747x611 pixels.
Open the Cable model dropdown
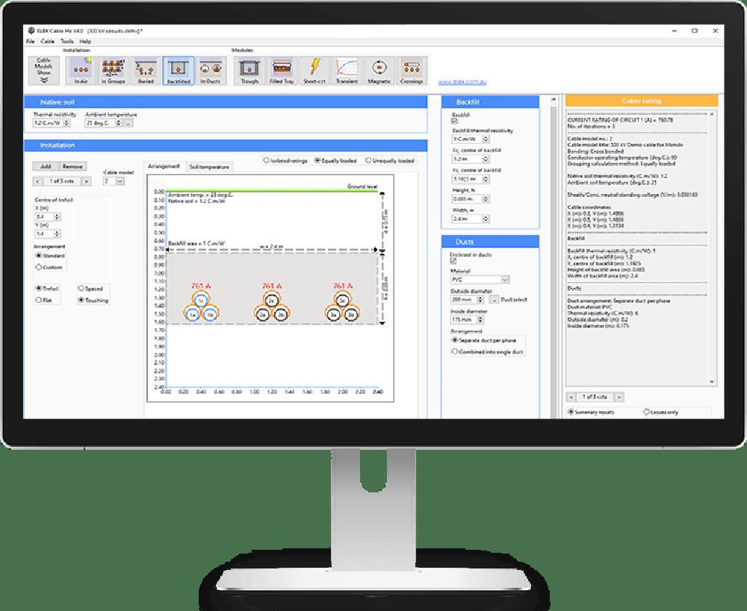(x=120, y=181)
